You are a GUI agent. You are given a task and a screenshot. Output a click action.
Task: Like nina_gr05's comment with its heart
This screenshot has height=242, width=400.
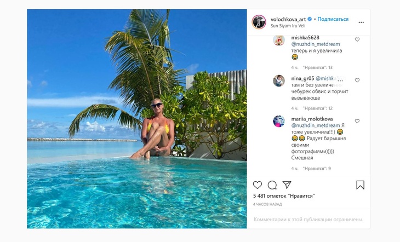pyautogui.click(x=357, y=80)
